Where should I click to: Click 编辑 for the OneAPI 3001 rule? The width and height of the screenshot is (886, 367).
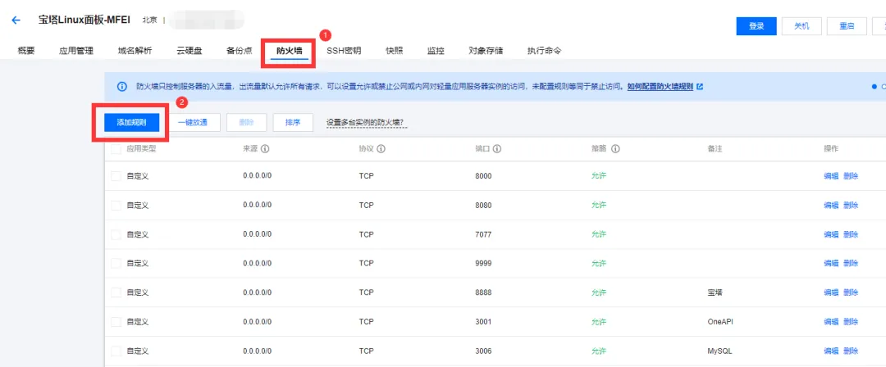pos(830,322)
